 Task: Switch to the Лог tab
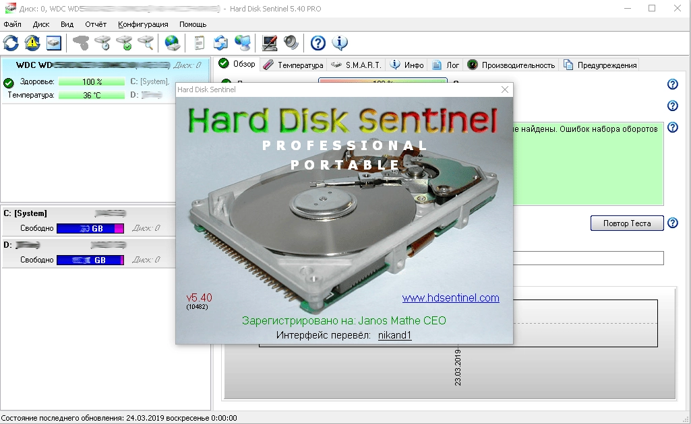(x=446, y=65)
